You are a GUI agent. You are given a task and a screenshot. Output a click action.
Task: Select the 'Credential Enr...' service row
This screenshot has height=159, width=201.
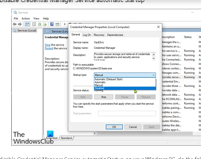coord(181,81)
